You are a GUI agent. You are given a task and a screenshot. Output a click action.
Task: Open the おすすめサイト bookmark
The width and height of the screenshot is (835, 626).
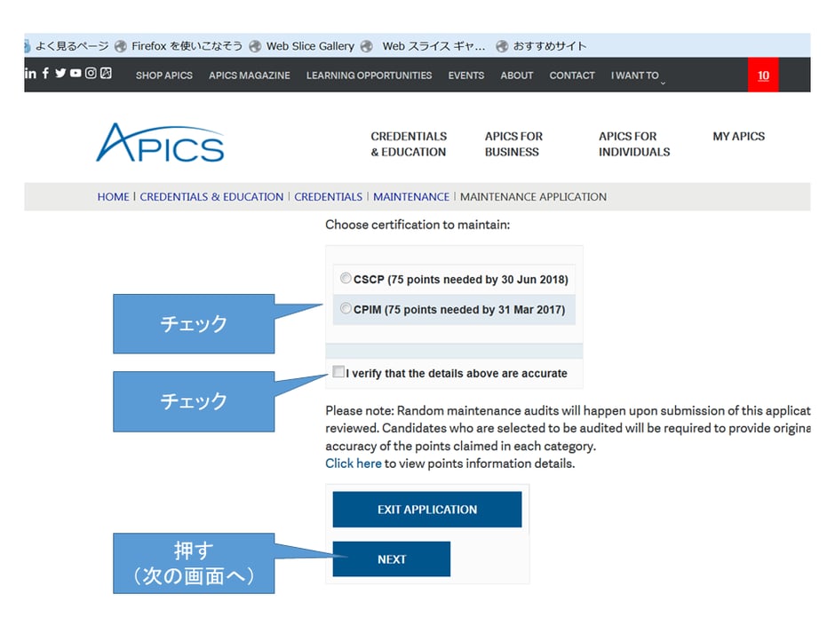coord(542,46)
